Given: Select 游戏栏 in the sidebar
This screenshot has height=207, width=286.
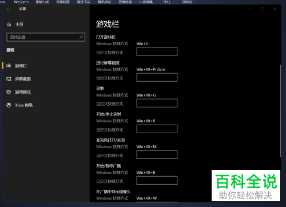Looking at the screenshot, I should point(21,66).
